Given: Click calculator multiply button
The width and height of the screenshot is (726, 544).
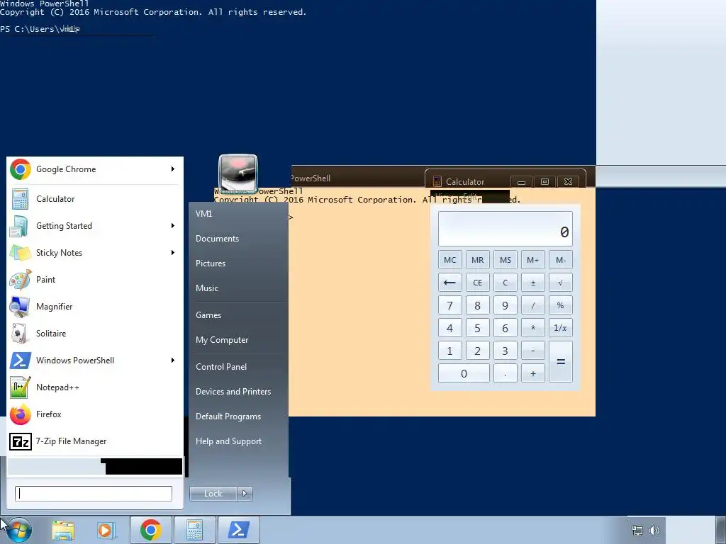Looking at the screenshot, I should click(533, 328).
